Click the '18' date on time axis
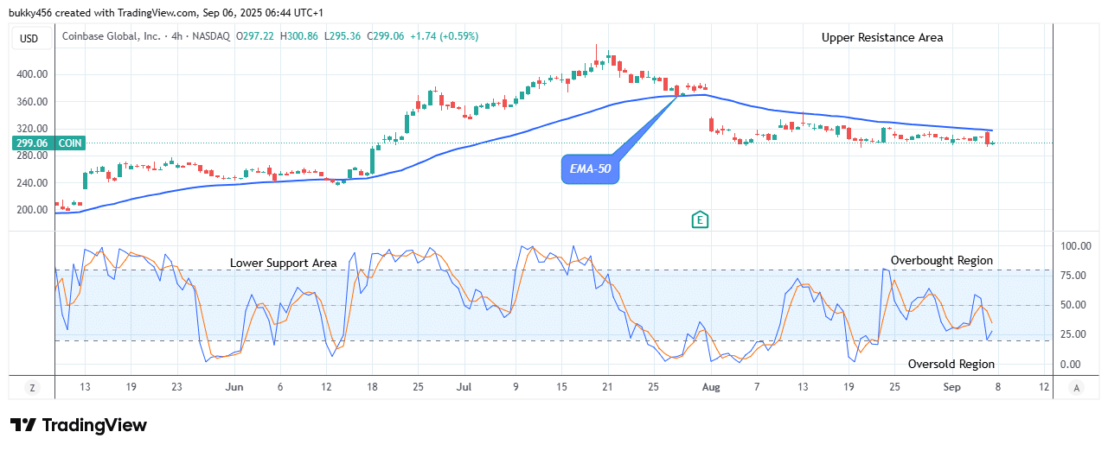The width and height of the screenshot is (1108, 451). pos(373,388)
